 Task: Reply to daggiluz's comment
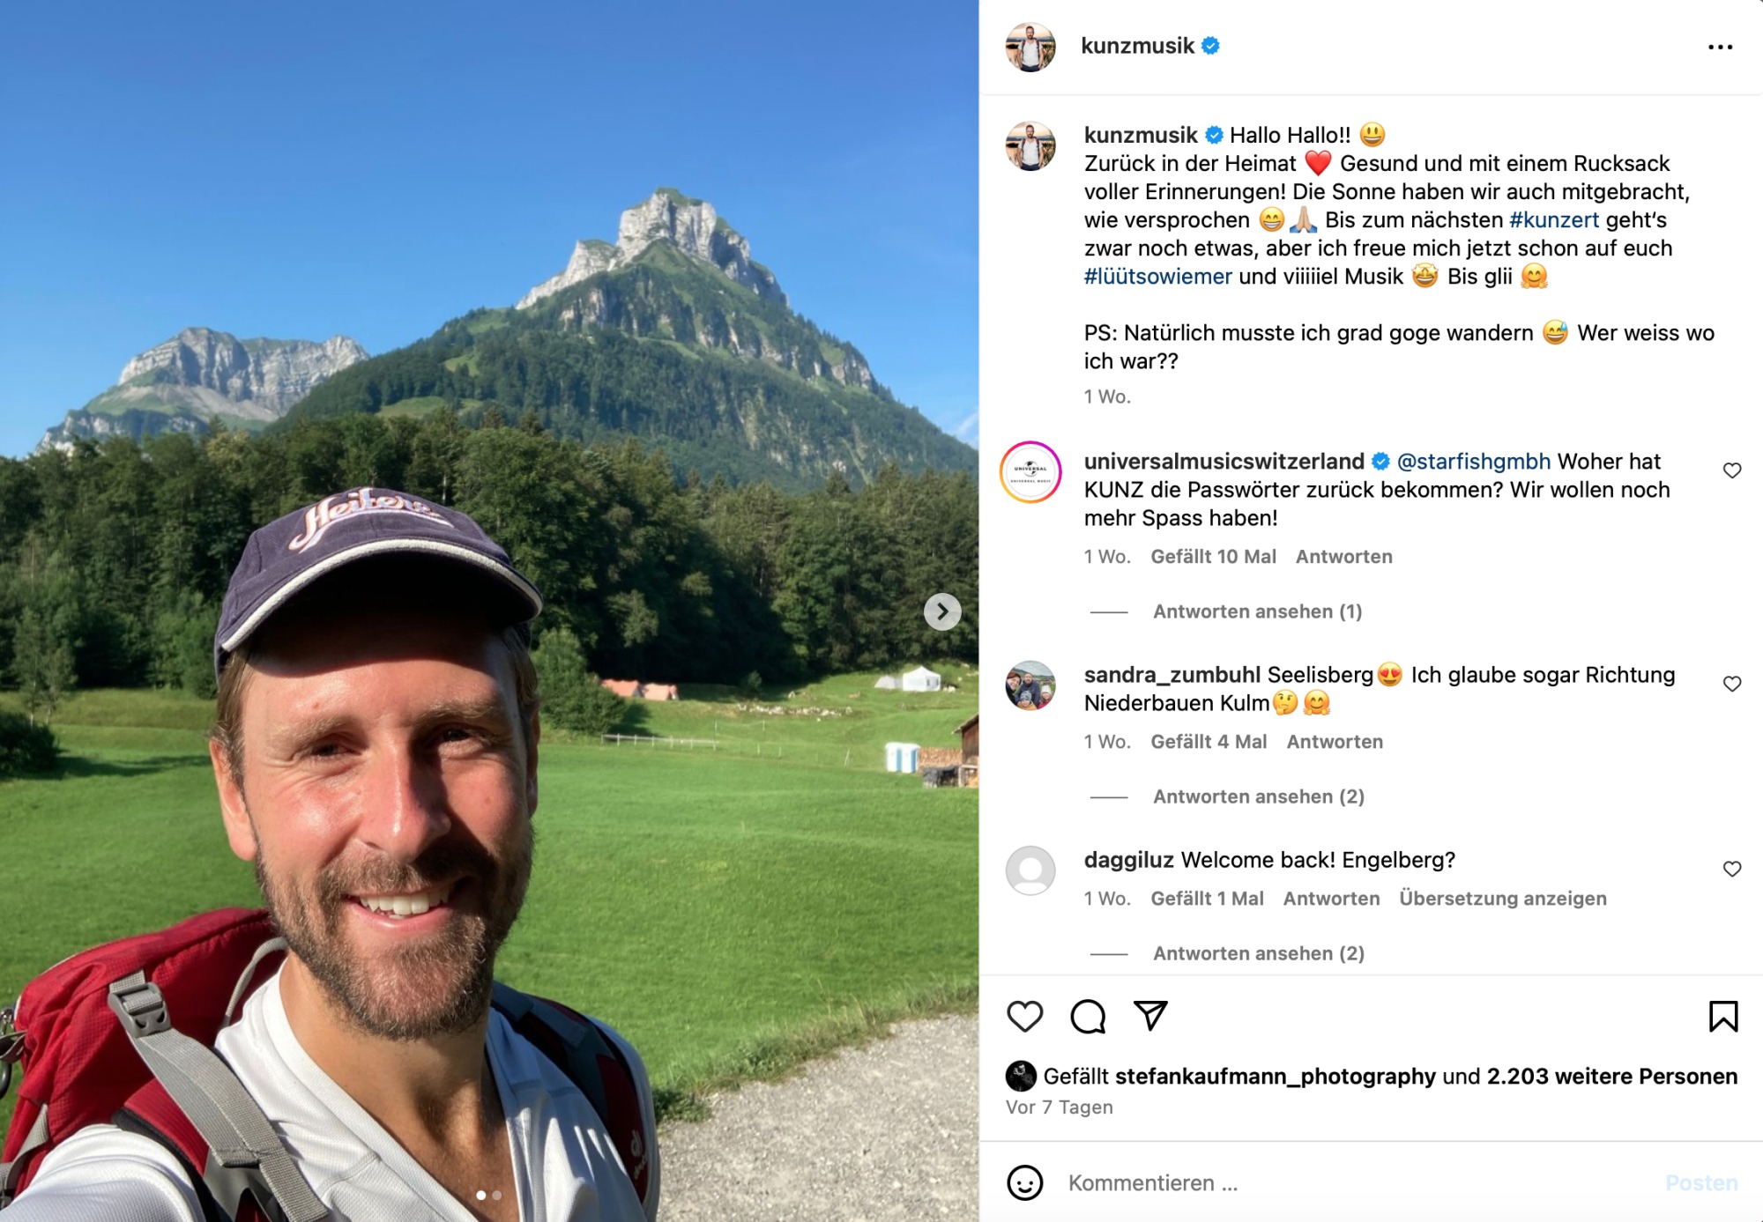tap(1331, 899)
